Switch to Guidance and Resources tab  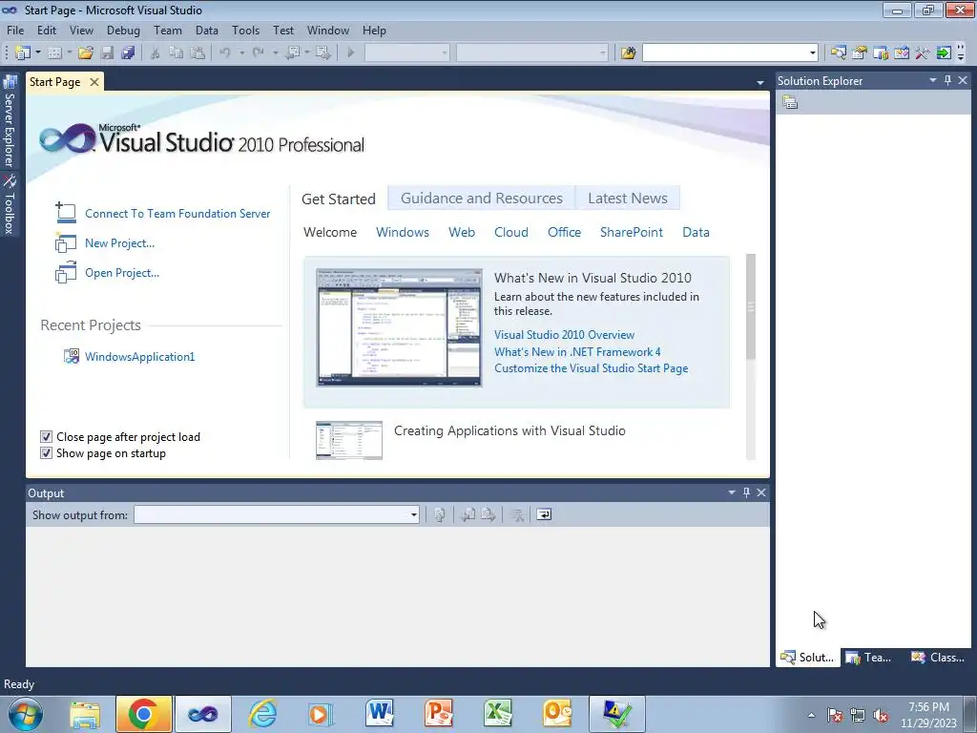[x=481, y=199]
